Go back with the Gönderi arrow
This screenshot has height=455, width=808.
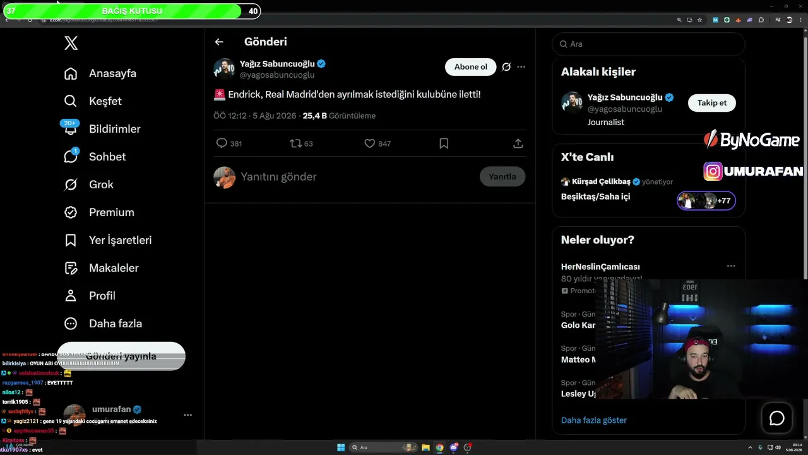(219, 42)
